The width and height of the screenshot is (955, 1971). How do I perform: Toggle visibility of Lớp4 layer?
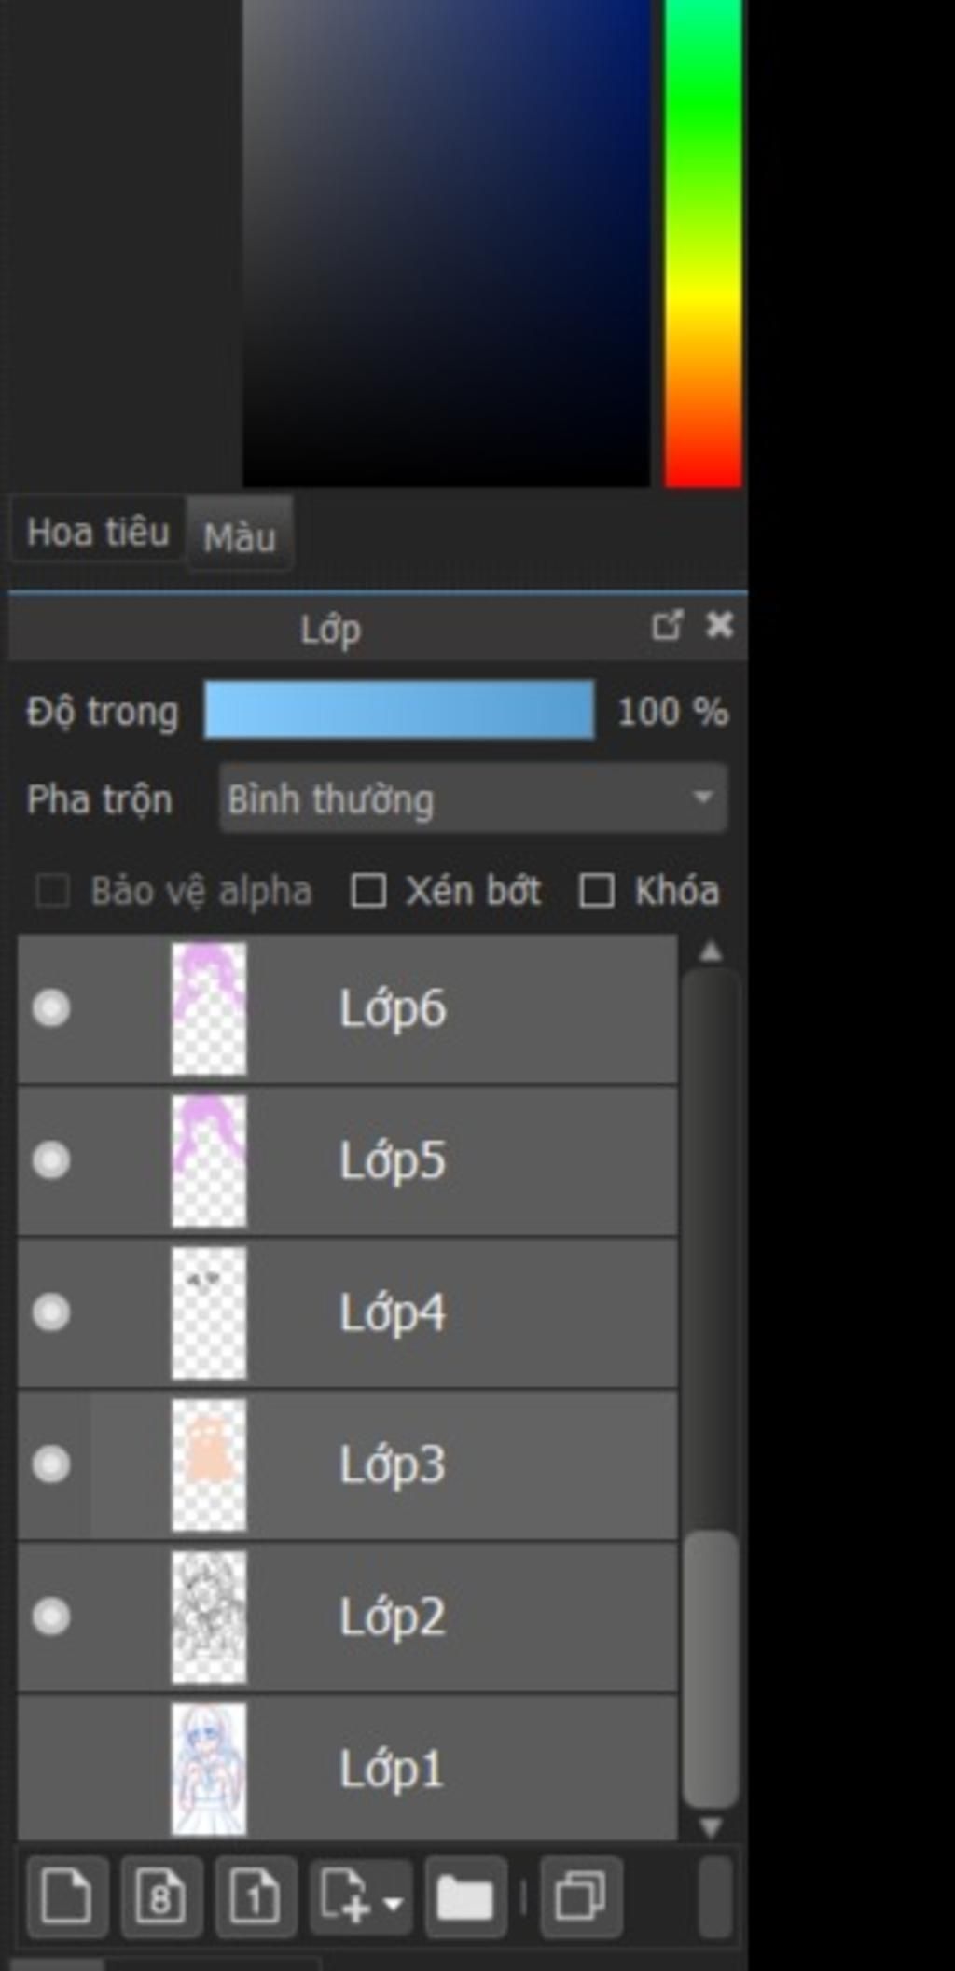[51, 1312]
